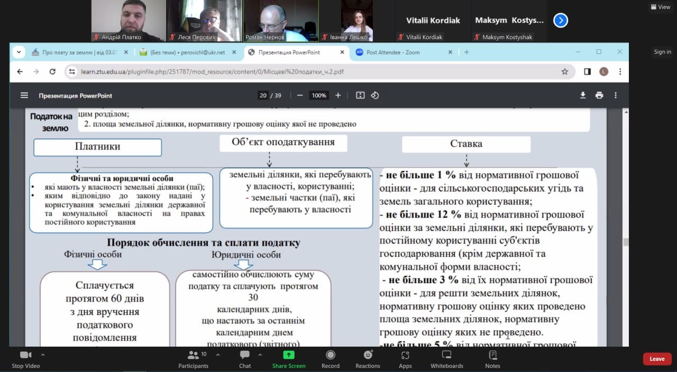
Task: Expand video options arrow next to Stop Video
Action: coord(43,355)
